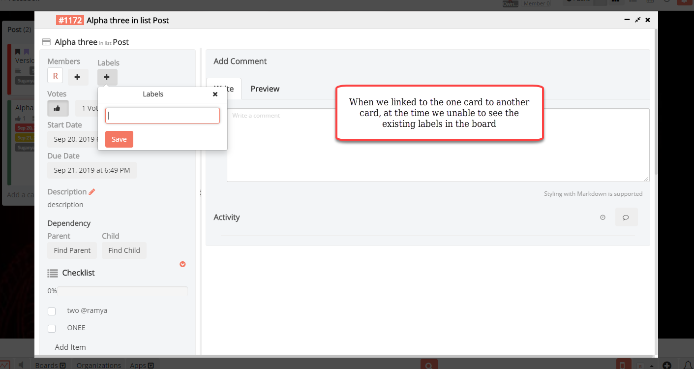
Task: Expand the red chevron above Checklist
Action: [x=182, y=264]
